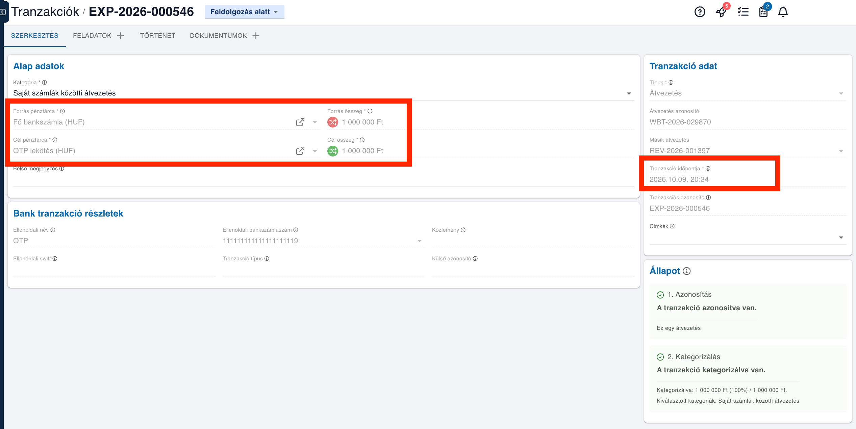
Task: Show info for Belső megjegyzés
Action: 62,168
